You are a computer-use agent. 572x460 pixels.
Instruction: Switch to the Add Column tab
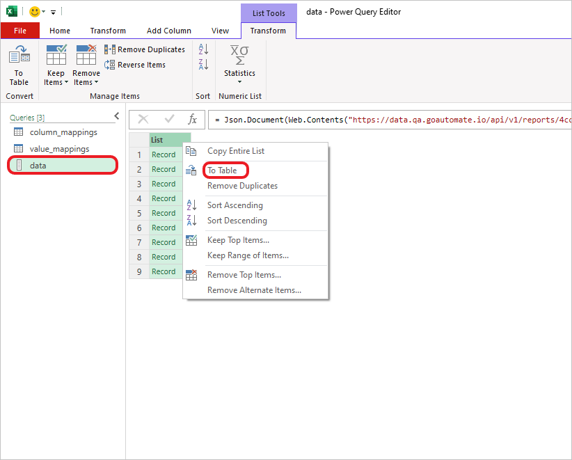(x=169, y=31)
